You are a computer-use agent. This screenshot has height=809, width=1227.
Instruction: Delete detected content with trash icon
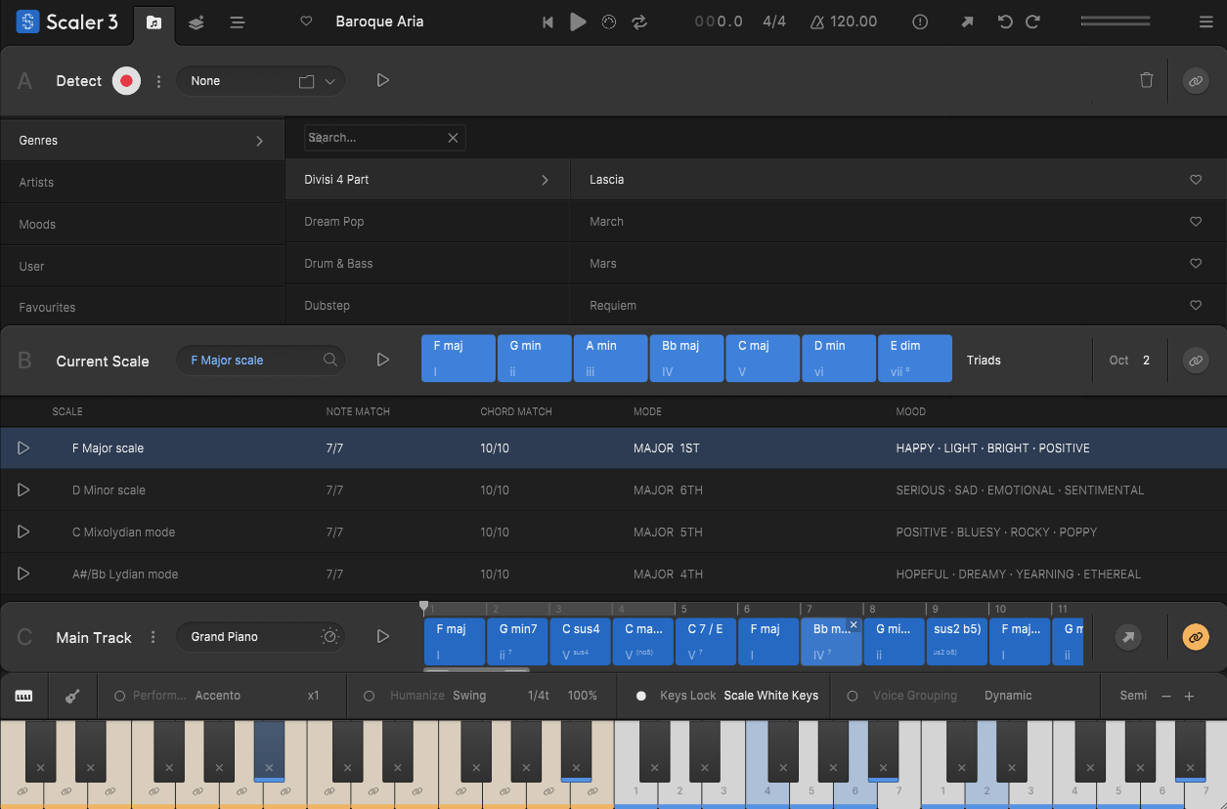(1147, 80)
